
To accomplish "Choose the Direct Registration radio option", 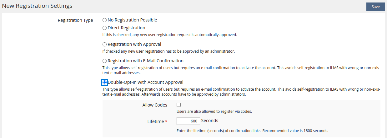I will click(104, 28).
